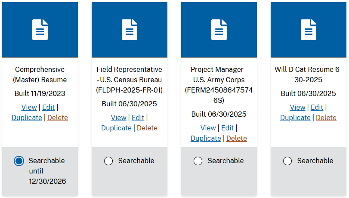Duplicate the Will D Cat Resume
The width and height of the screenshot is (349, 198).
tap(295, 118)
